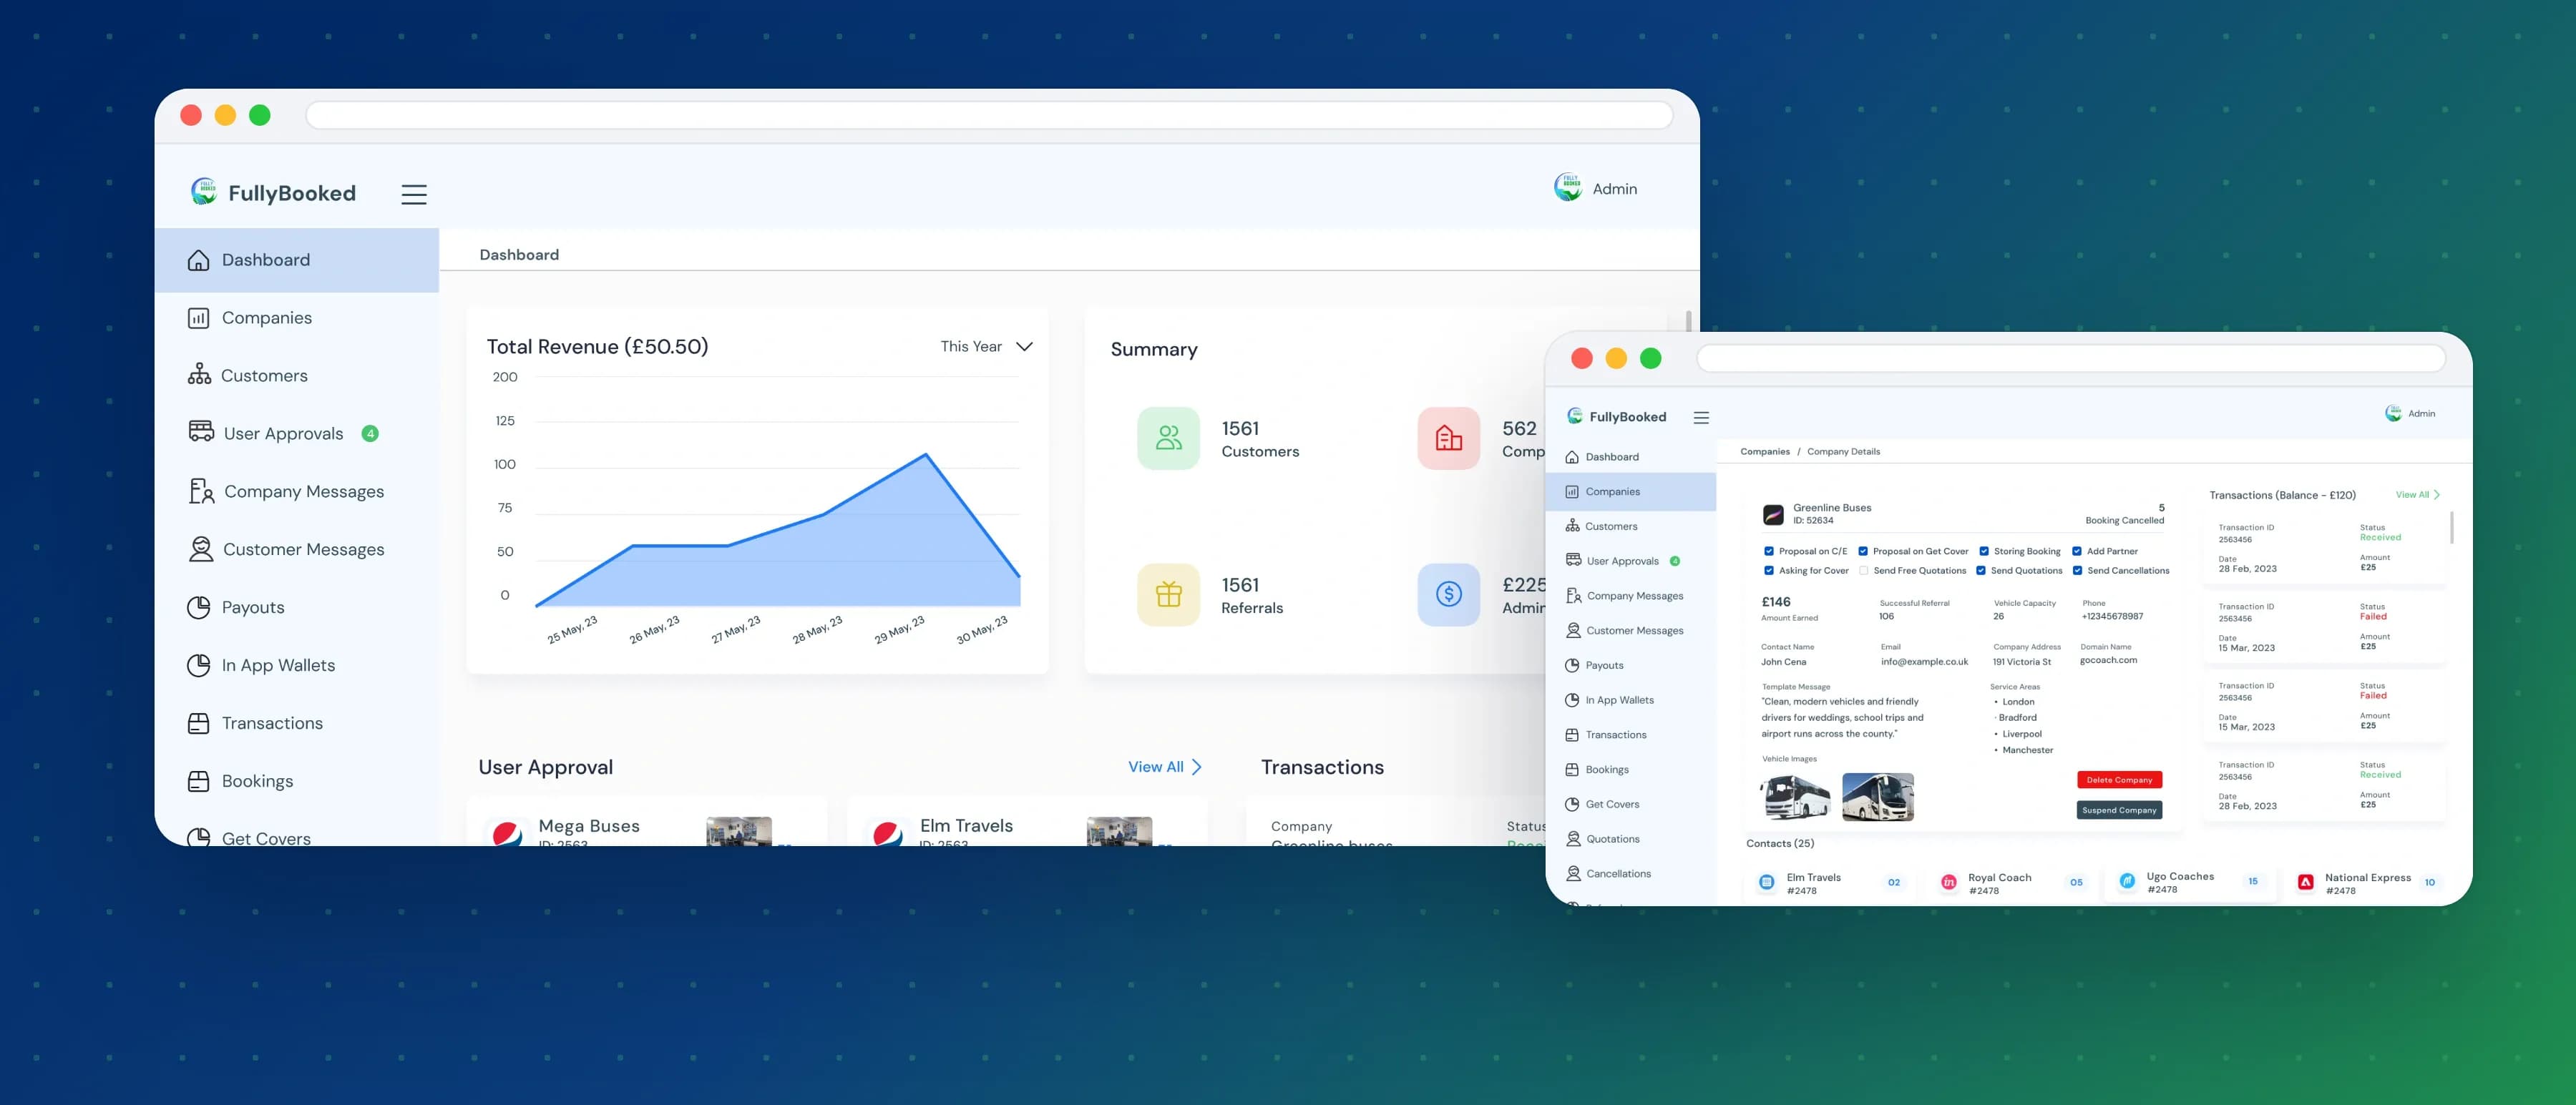
Task: Expand the This Year revenue dropdown
Action: [986, 347]
